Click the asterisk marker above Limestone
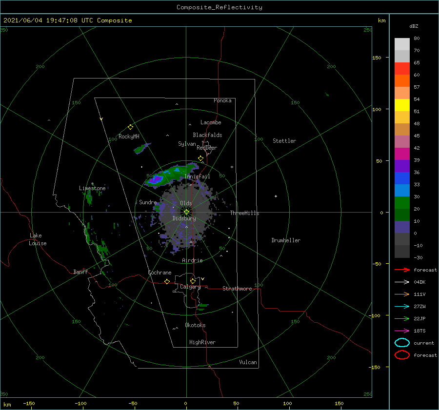This screenshot has height=410, width=439. 92,184
